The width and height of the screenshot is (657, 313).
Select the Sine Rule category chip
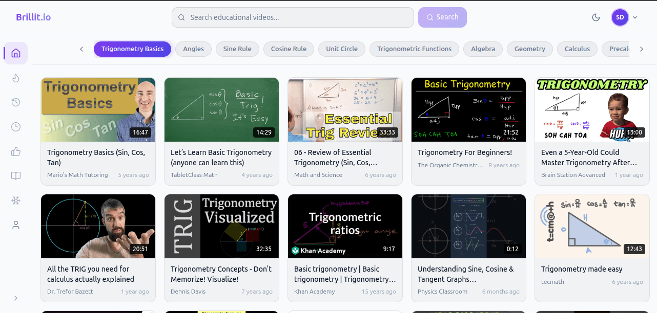(237, 49)
